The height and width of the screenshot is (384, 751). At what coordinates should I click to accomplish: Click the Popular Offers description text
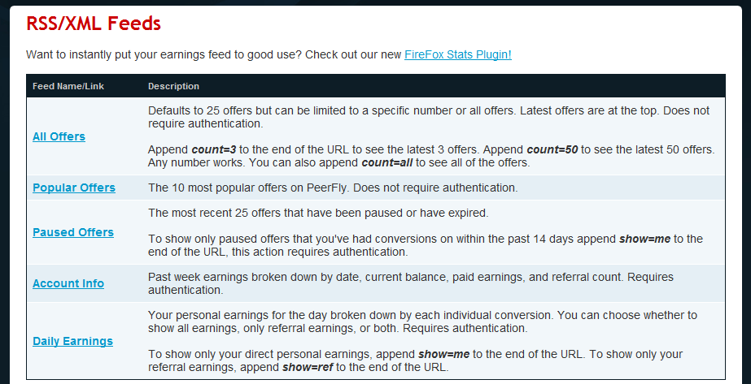[333, 188]
